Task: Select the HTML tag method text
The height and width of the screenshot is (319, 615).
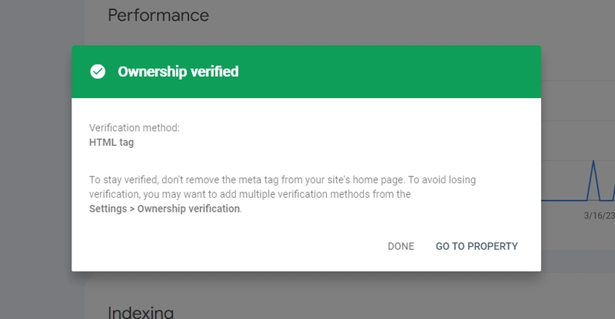Action: pyautogui.click(x=111, y=143)
